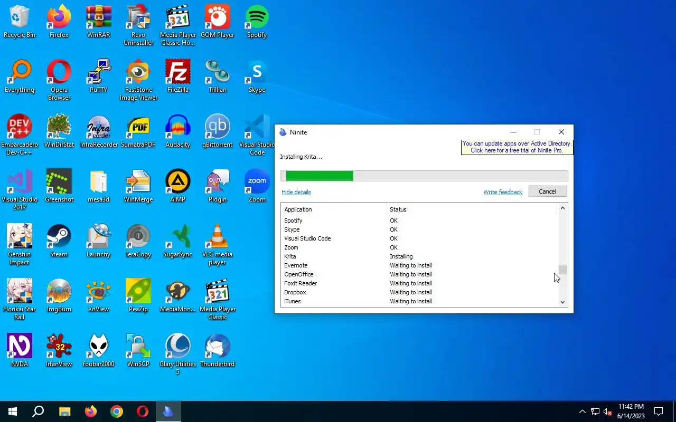This screenshot has height=422, width=676.
Task: Show hidden system tray icons
Action: click(x=582, y=411)
